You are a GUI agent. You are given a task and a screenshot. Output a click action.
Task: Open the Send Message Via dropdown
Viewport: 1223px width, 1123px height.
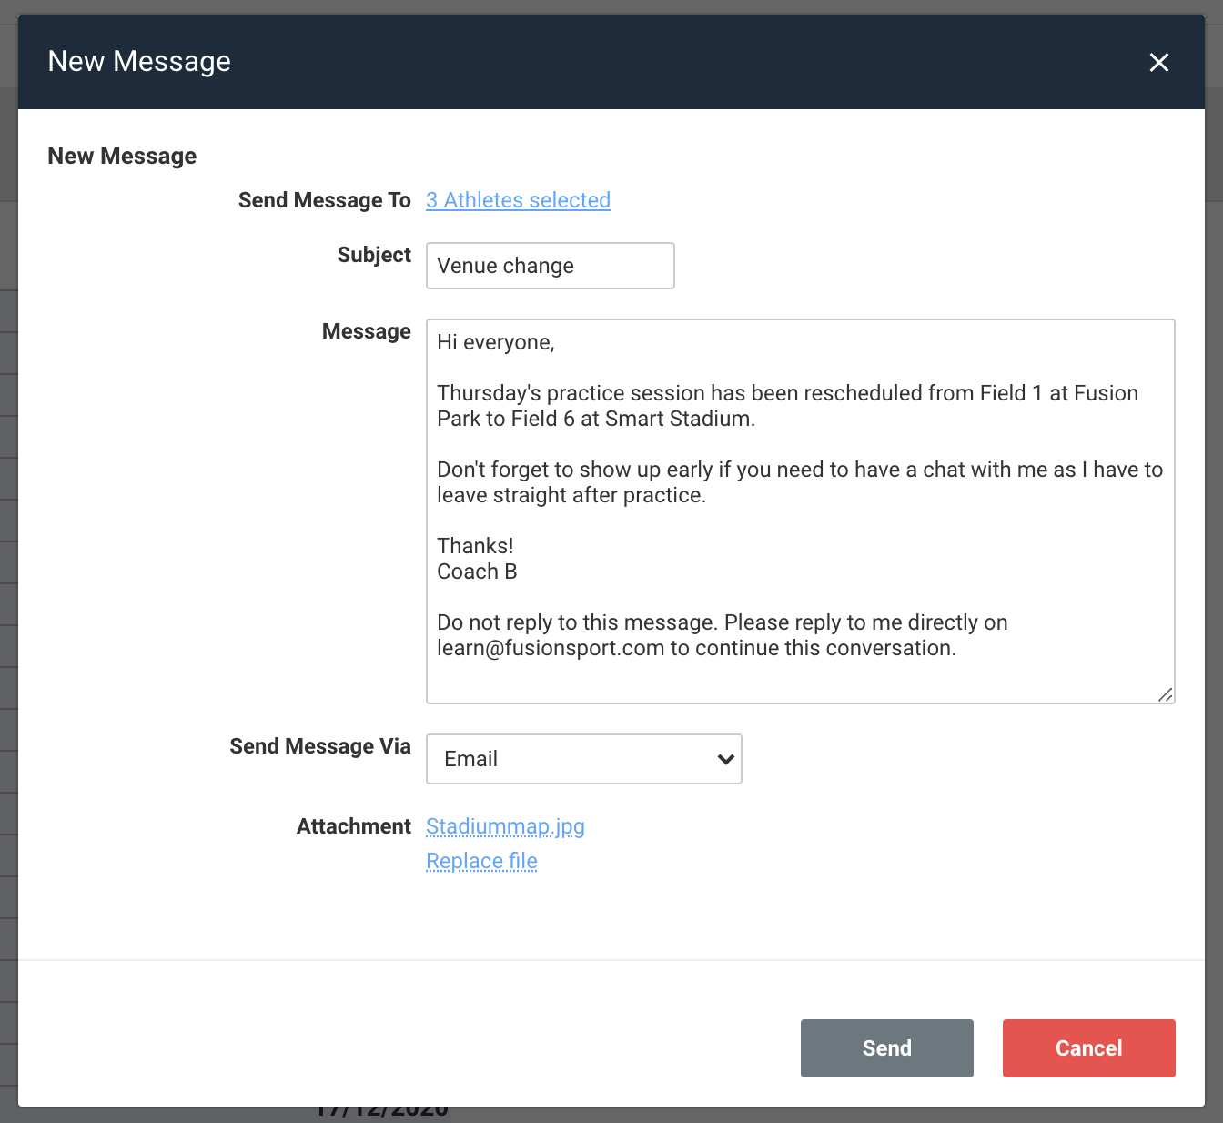coord(583,758)
